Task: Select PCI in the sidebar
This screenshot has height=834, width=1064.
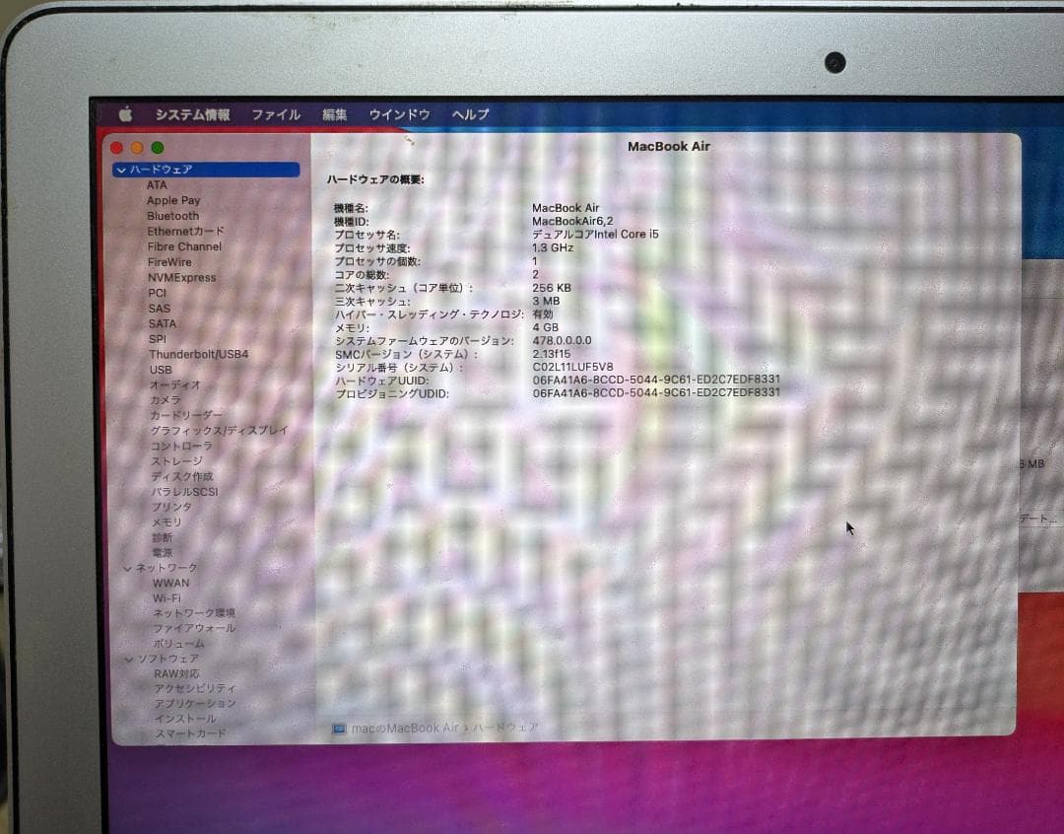Action: (x=158, y=293)
